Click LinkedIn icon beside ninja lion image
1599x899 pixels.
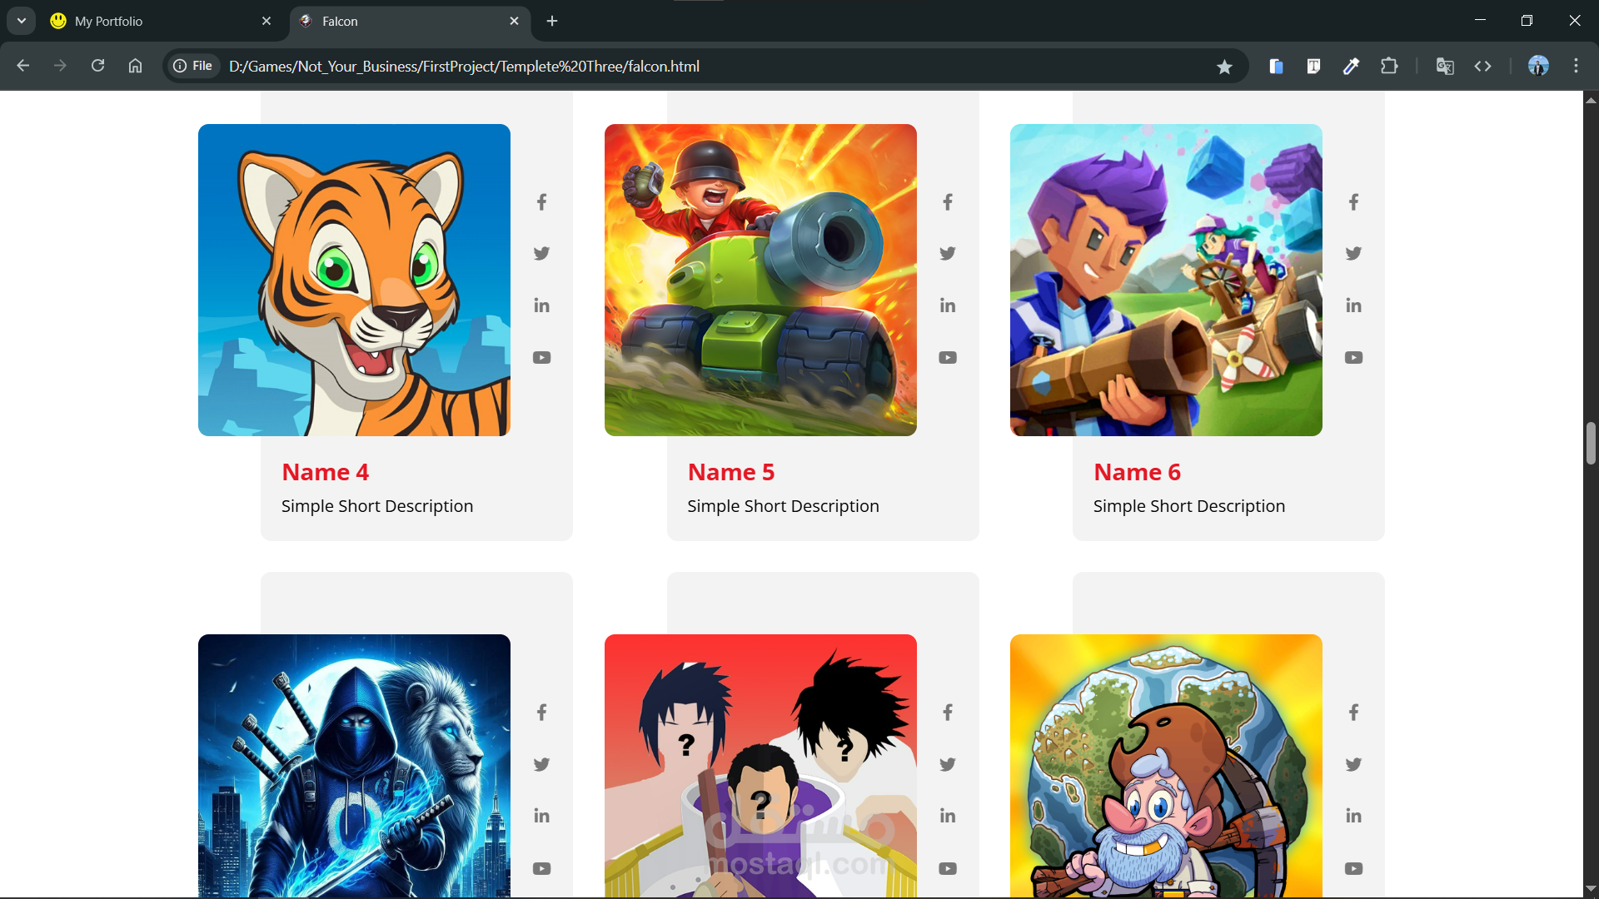coord(541,817)
